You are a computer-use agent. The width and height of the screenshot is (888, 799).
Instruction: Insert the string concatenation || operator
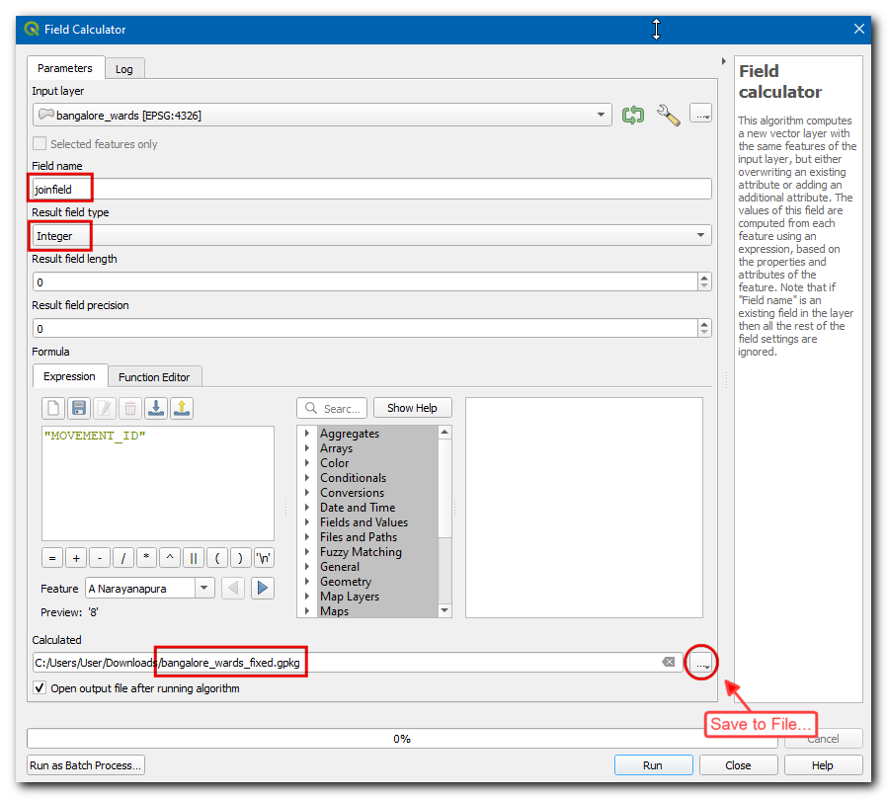194,558
